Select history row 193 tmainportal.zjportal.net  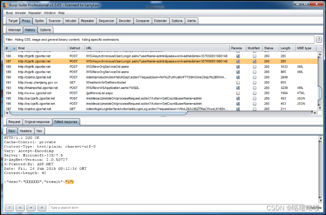[161, 88]
